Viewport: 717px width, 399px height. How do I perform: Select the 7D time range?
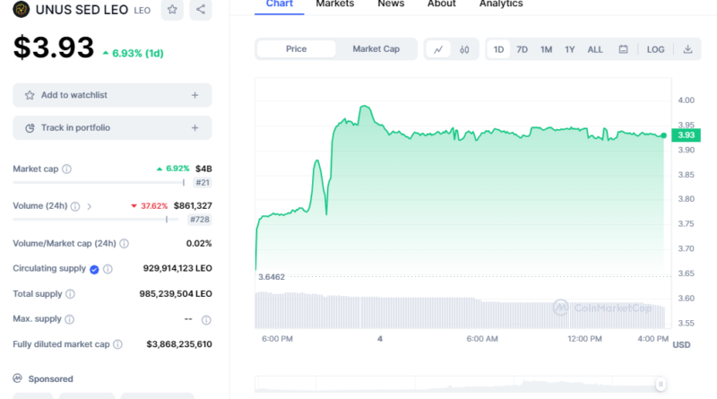click(523, 49)
